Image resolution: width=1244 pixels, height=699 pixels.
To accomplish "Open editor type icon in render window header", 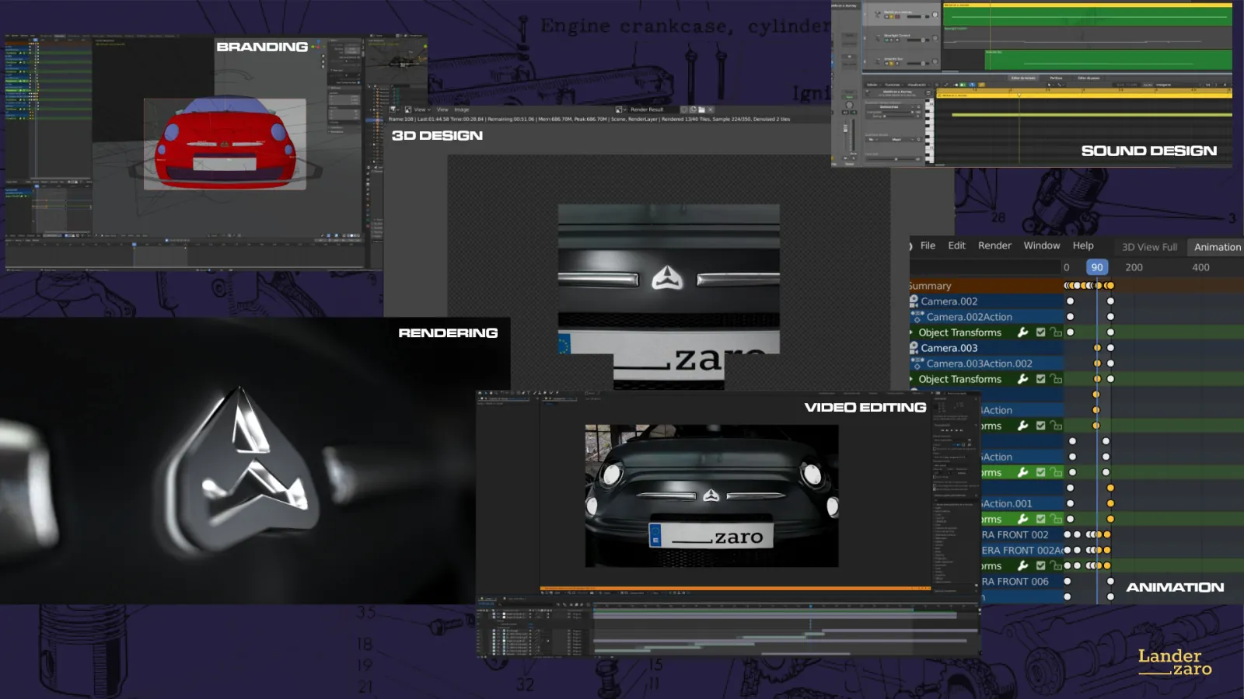I will (394, 110).
